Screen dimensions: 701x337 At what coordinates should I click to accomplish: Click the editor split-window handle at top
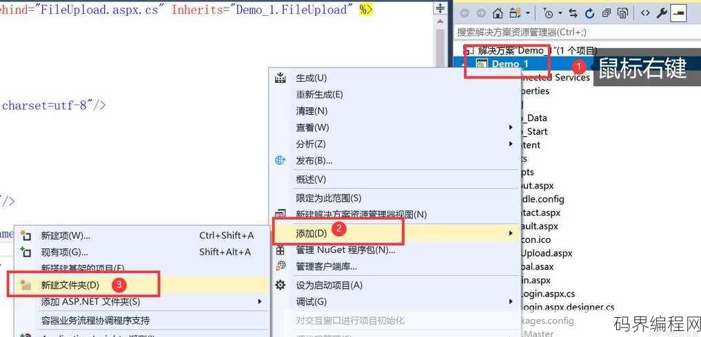coord(440,8)
